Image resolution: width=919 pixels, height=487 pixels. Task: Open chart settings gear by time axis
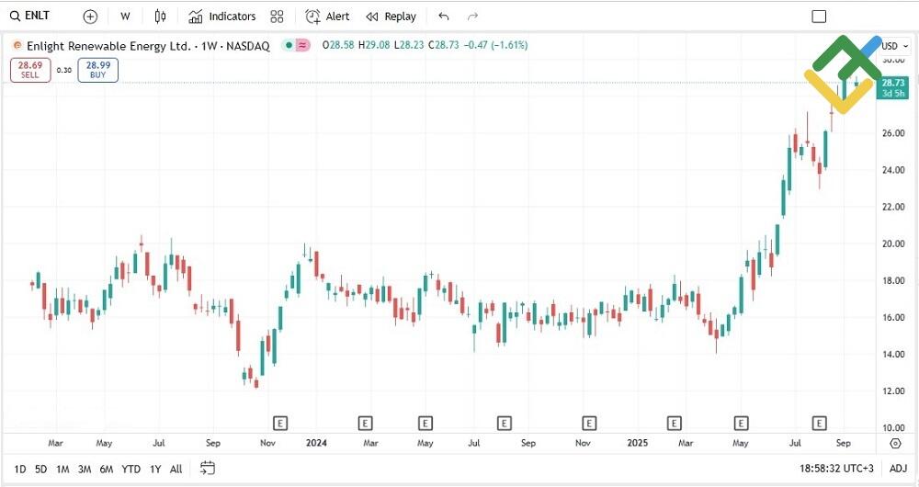(895, 443)
